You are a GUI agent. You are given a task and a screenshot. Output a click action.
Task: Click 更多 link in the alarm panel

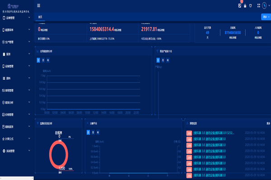tap(268, 123)
